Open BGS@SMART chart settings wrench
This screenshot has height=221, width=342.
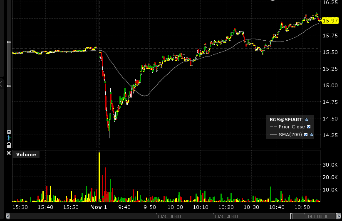[x=307, y=120]
